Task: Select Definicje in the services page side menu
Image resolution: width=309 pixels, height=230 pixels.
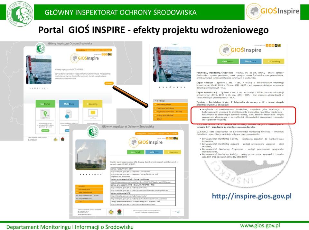Action: [x=89, y=186]
